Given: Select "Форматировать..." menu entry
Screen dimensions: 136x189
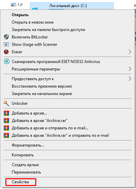Looking at the screenshot, I should [x=28, y=145].
